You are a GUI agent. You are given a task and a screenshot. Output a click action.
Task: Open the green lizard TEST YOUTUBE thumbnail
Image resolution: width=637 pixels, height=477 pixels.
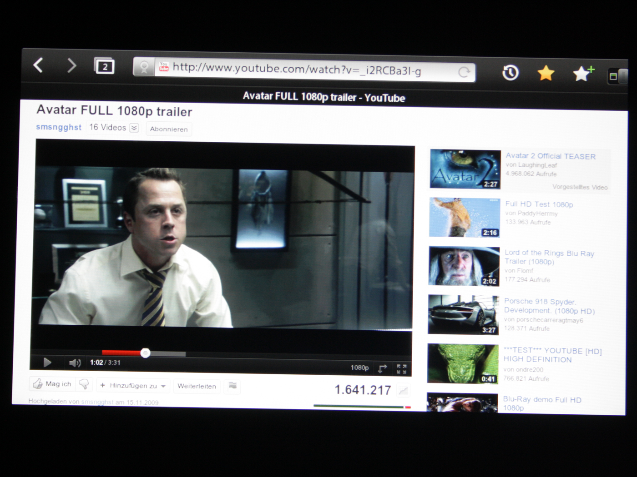463,364
